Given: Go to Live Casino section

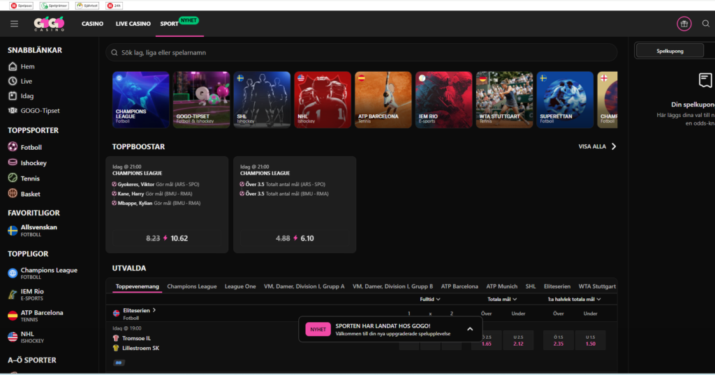Looking at the screenshot, I should coord(133,24).
